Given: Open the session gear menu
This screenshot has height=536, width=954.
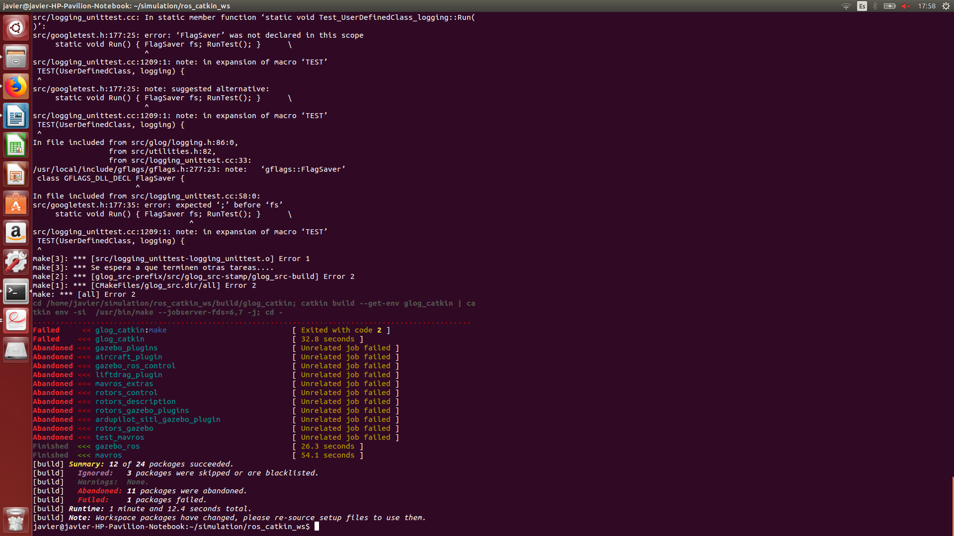Looking at the screenshot, I should pyautogui.click(x=946, y=6).
